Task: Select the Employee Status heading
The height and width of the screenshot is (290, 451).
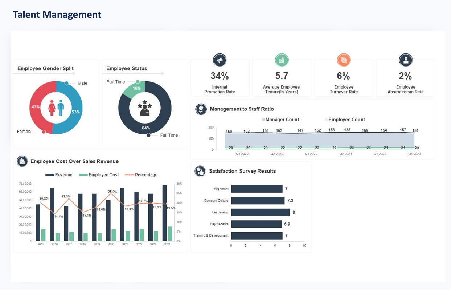Action: tap(127, 68)
